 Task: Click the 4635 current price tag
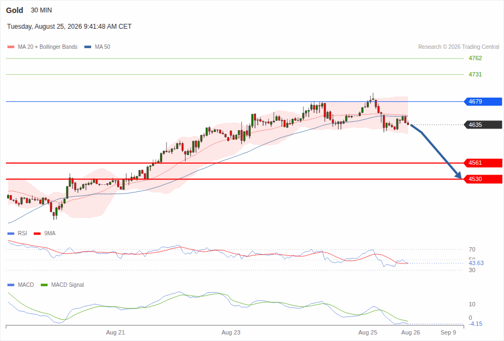pos(483,125)
